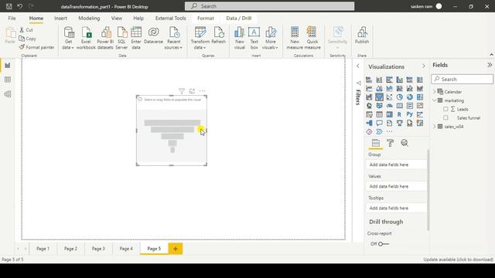Go to the Page 1 tab
Viewport: 495px width, 278px height.
(43, 249)
